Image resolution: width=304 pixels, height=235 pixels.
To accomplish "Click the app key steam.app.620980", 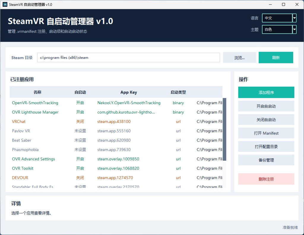I will (114, 140).
